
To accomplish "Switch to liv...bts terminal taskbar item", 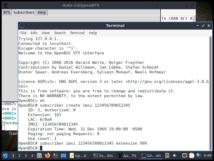I will coord(103,155).
